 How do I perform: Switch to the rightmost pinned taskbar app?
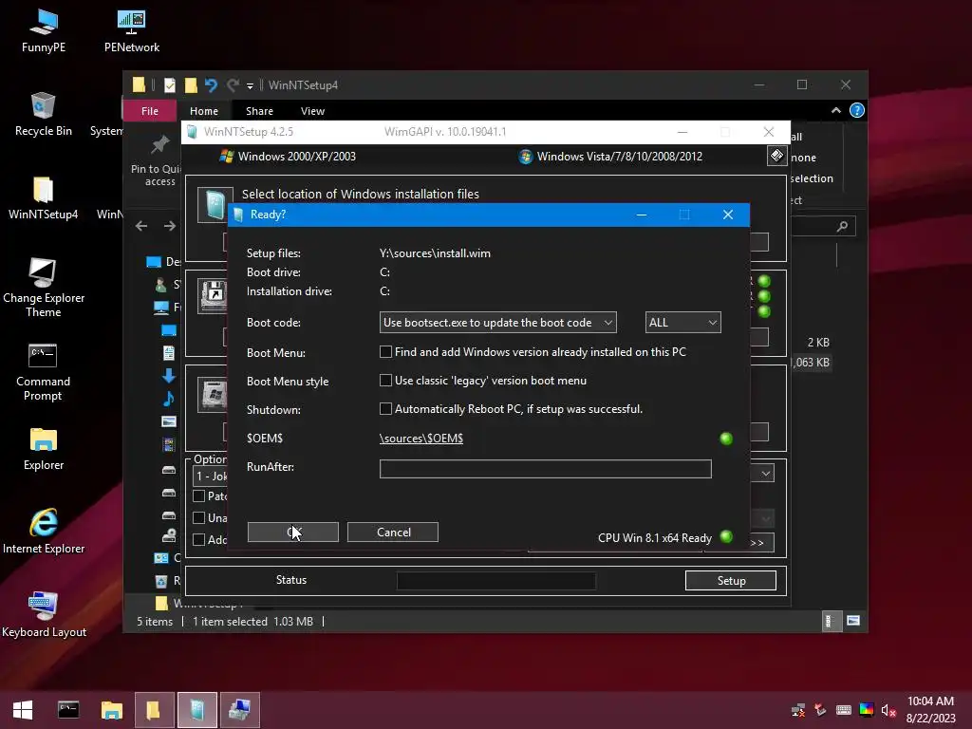coord(240,710)
